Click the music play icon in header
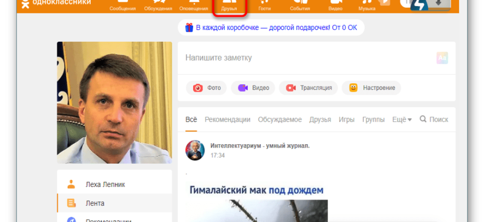The image size is (484, 222). click(x=385, y=2)
